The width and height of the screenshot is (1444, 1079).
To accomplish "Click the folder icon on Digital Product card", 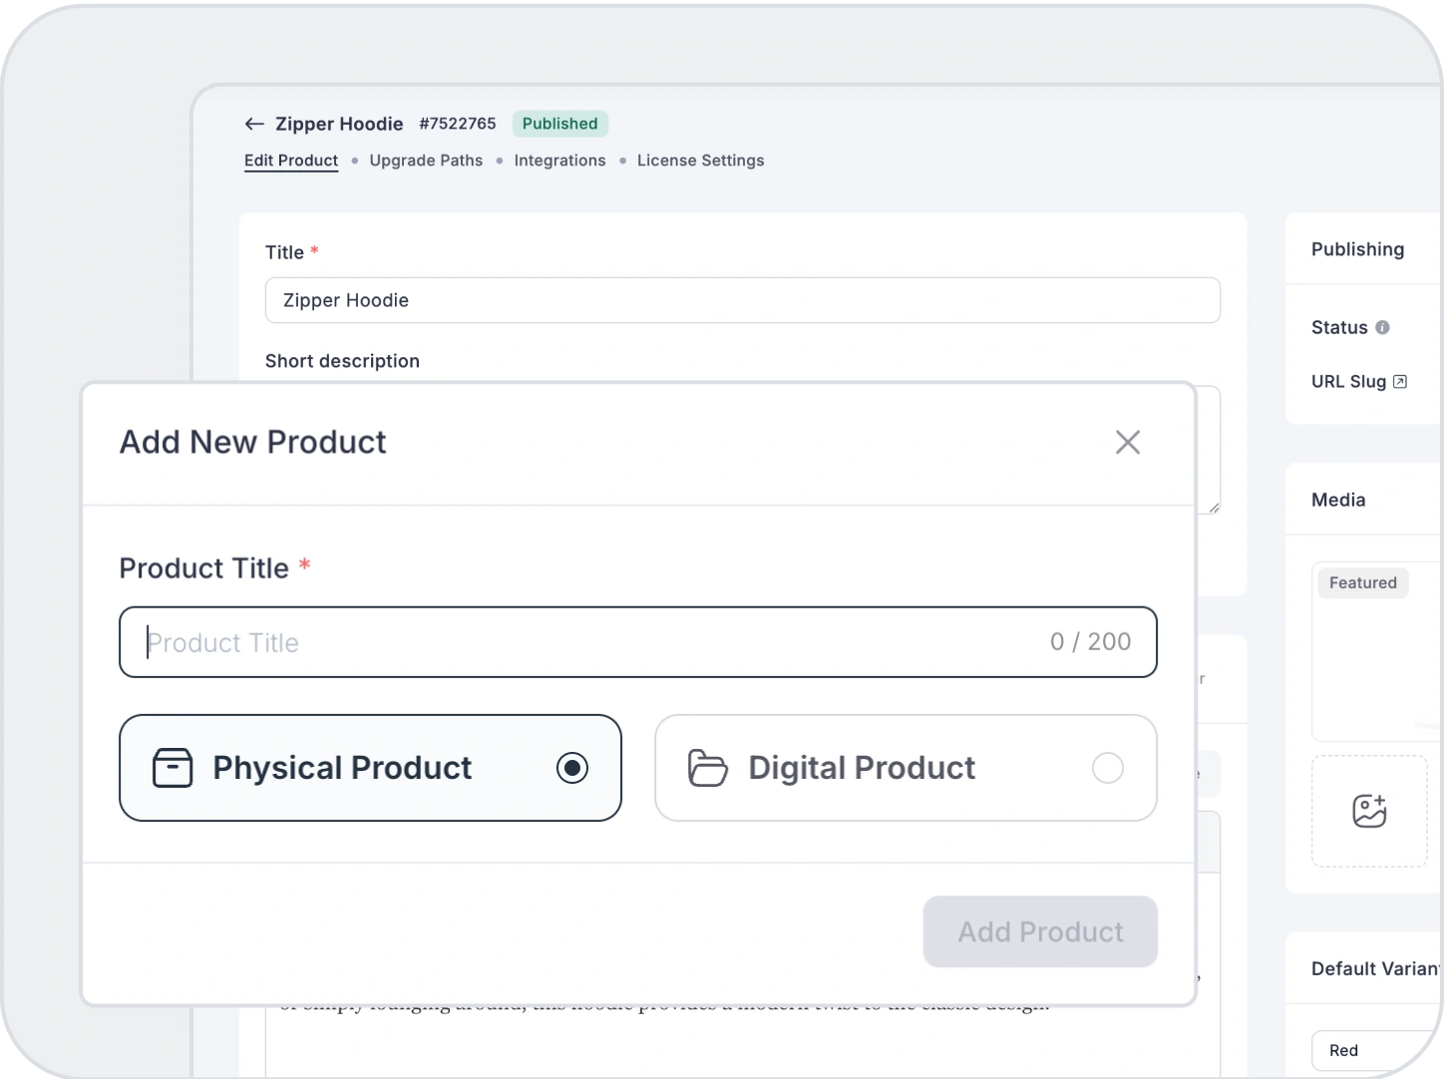I will (x=708, y=768).
